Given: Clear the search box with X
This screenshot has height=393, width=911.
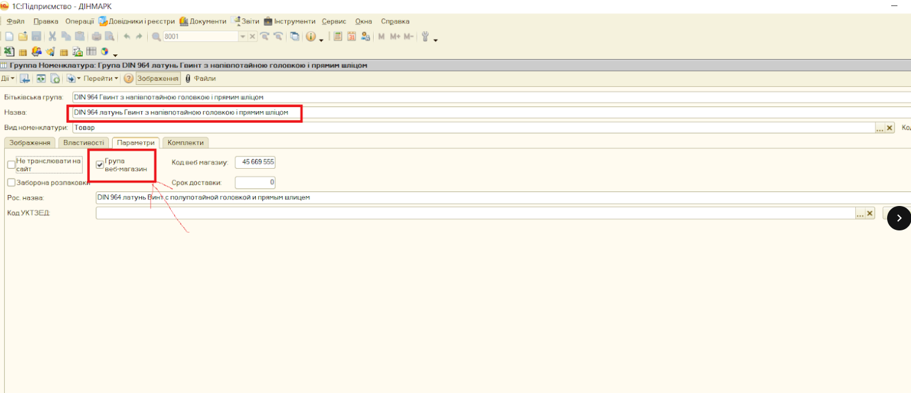Looking at the screenshot, I should [x=252, y=37].
